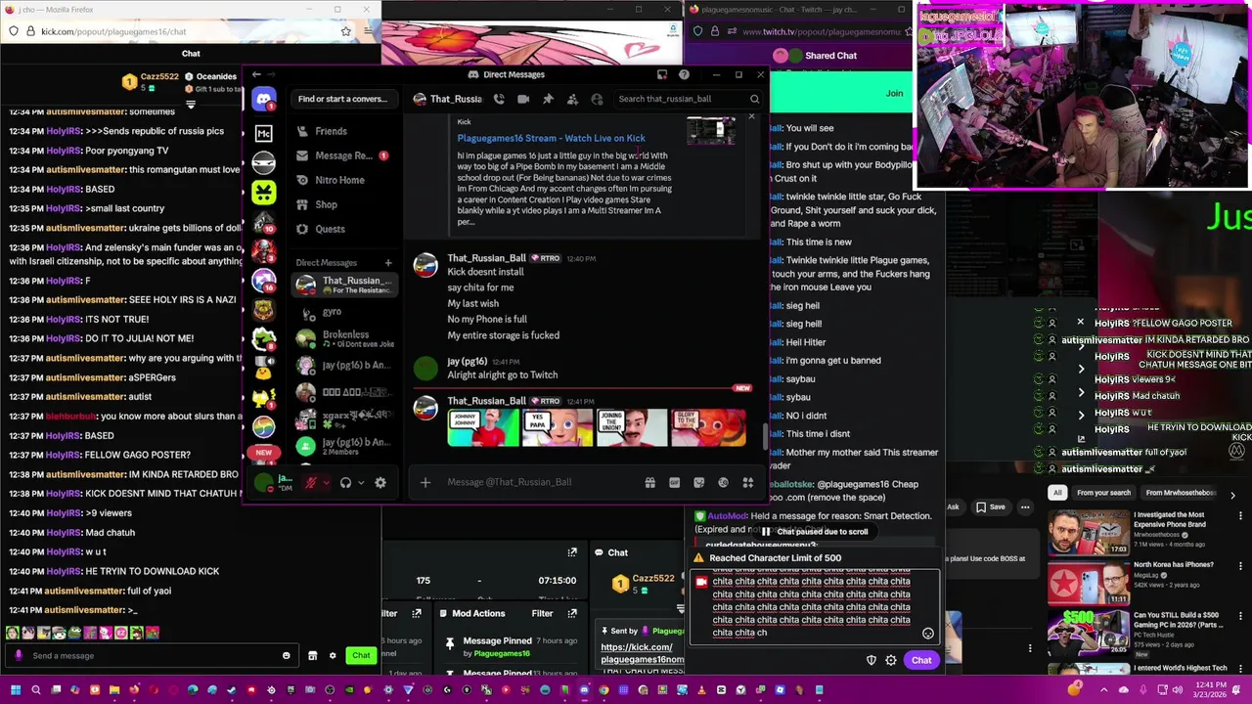The image size is (1252, 704).
Task: Open 'North Korea has iPhones?' video thumbnail
Action: click(1088, 585)
